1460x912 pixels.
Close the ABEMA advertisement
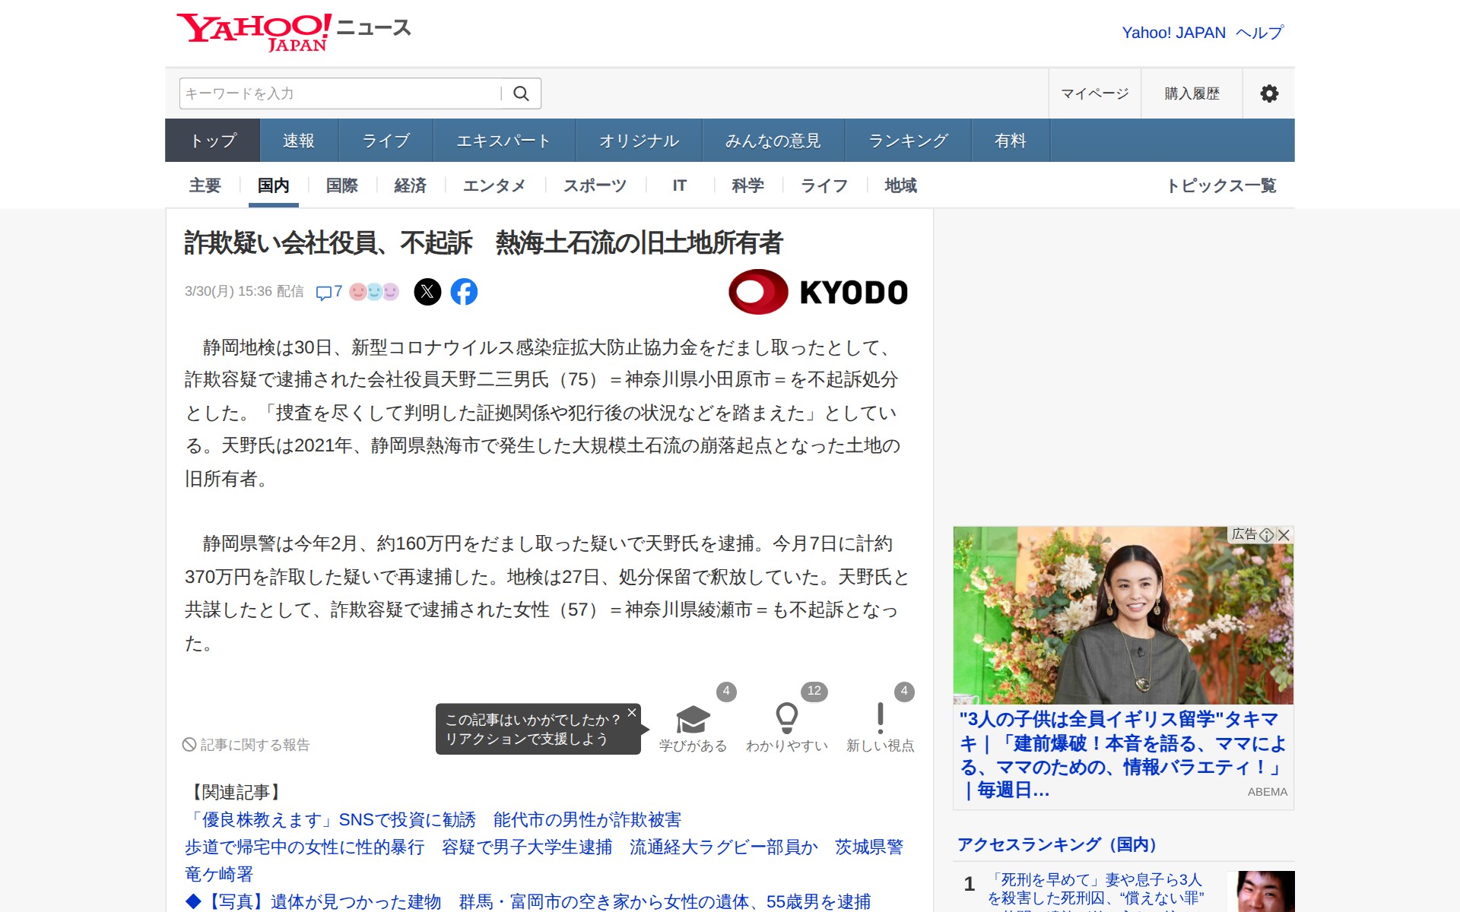click(x=1284, y=535)
